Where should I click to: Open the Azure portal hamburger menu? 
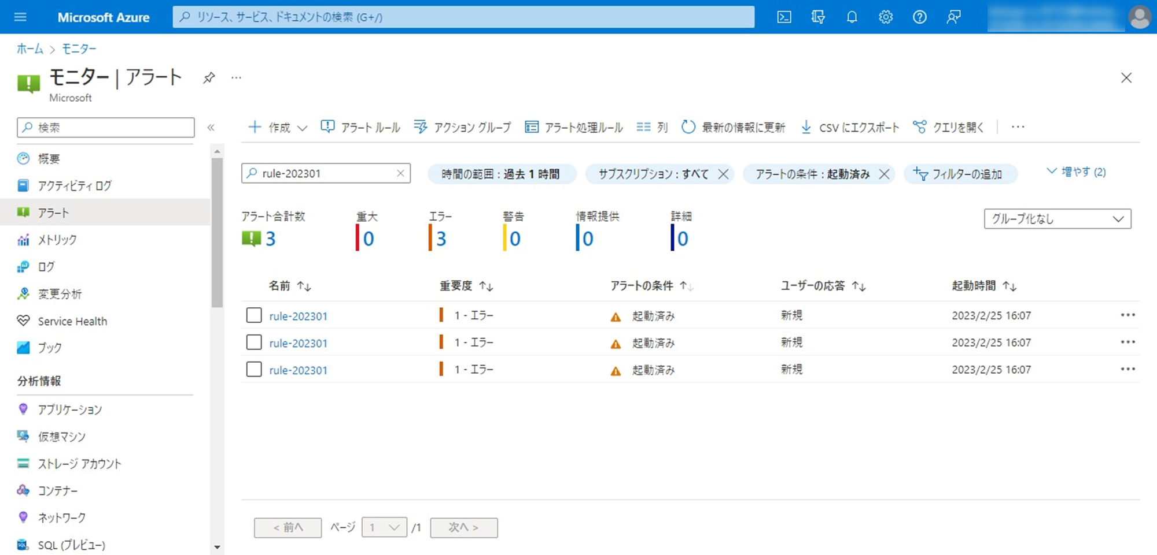(x=20, y=17)
